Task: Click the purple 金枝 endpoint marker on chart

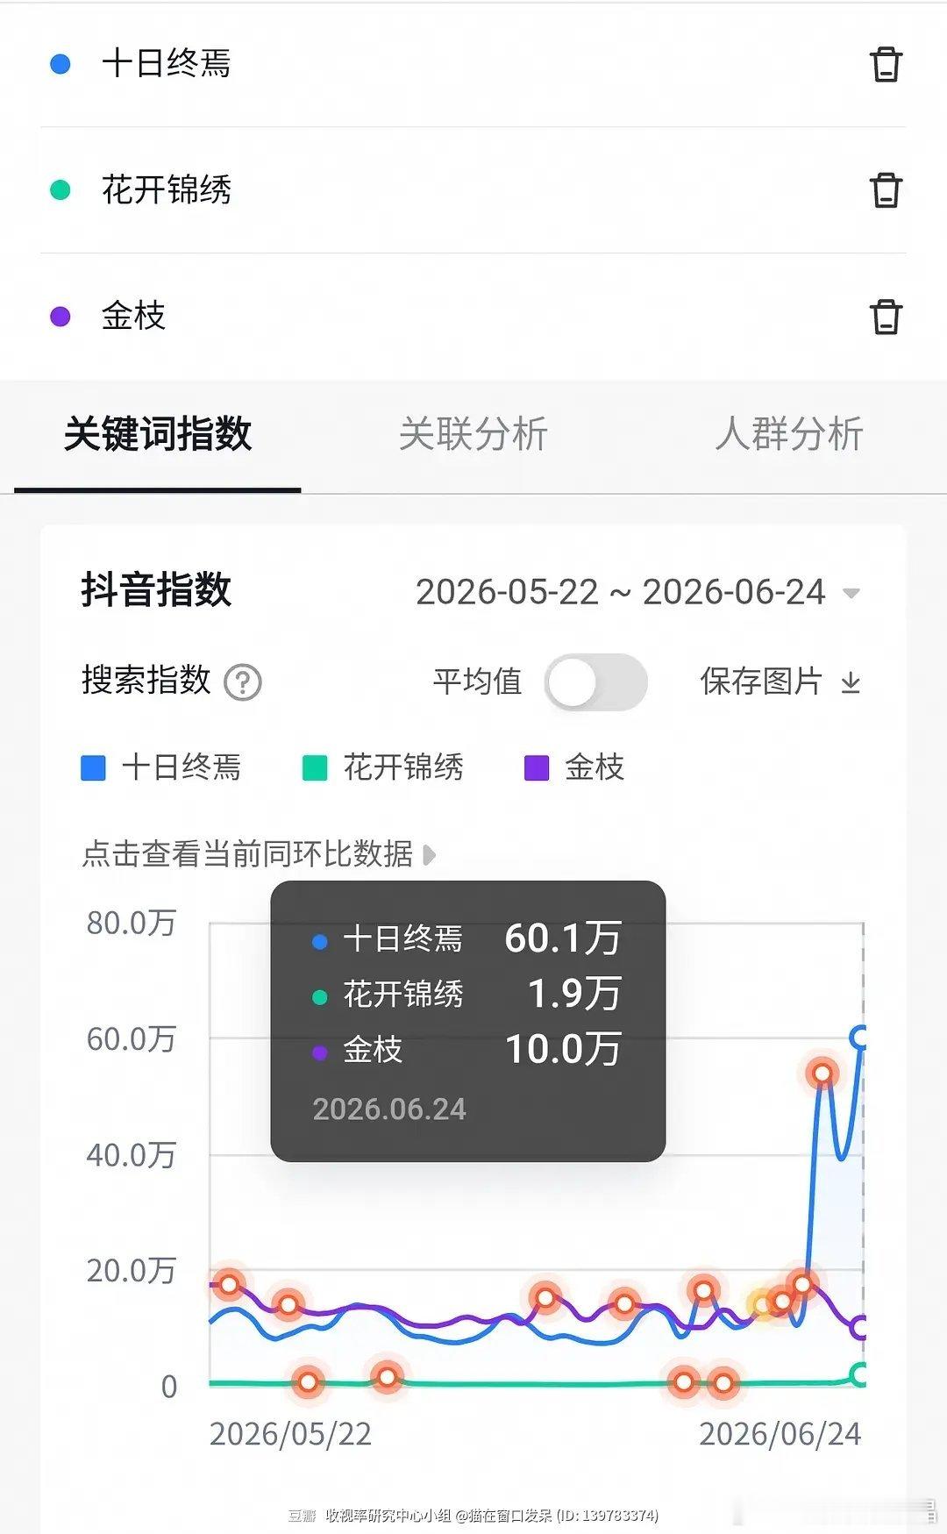Action: pyautogui.click(x=859, y=1328)
